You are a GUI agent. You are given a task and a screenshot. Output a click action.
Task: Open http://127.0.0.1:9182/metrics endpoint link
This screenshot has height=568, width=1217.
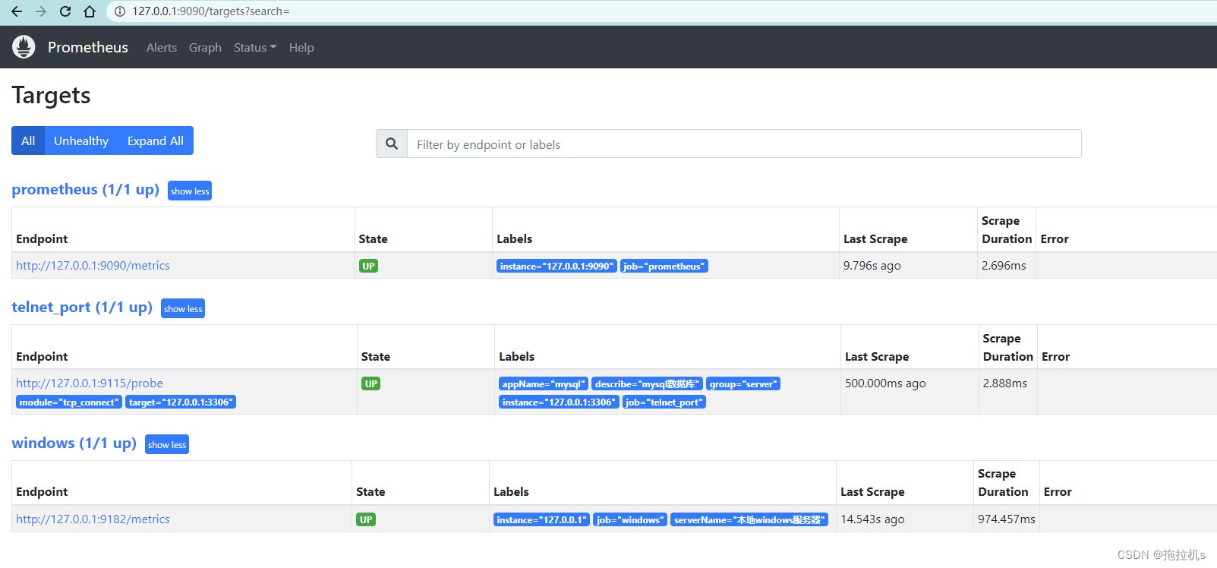[93, 519]
